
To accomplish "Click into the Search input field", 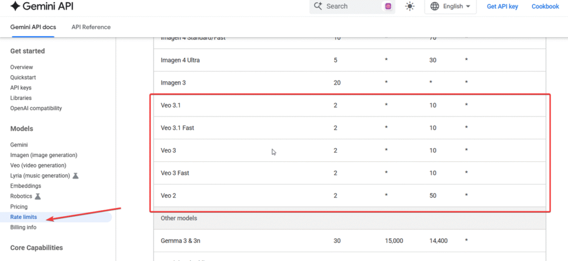I will [349, 7].
